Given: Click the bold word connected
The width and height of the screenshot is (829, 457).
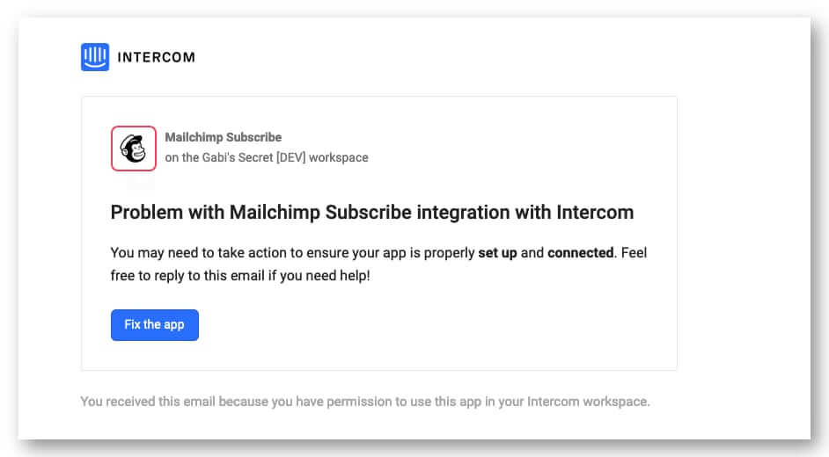Looking at the screenshot, I should pos(580,253).
